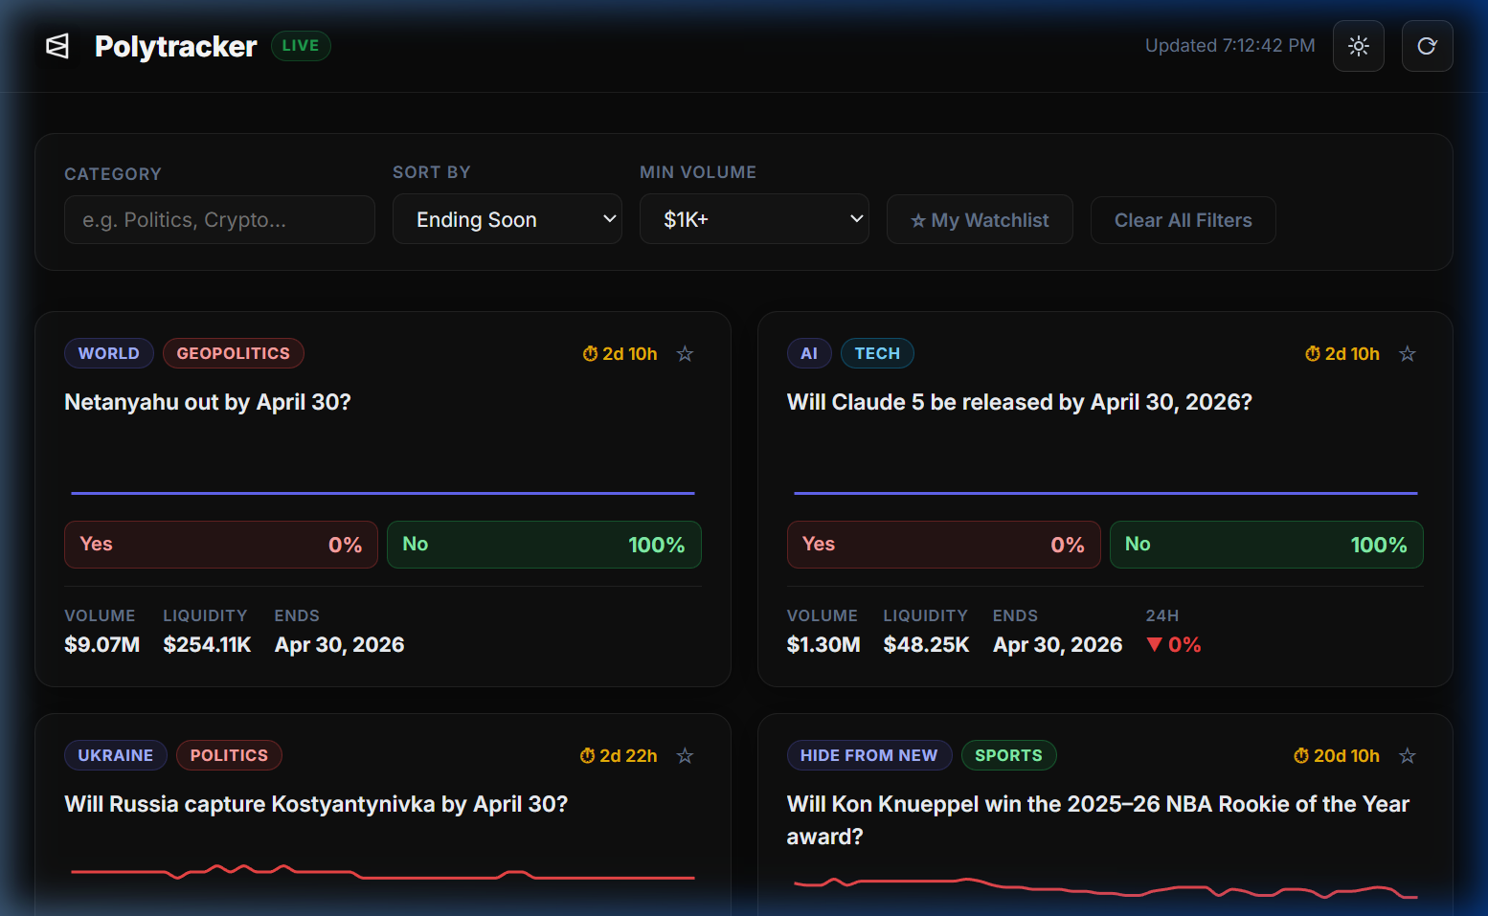Choose Yes 0% on the Netanyahu market
Viewport: 1488px width, 916px height.
[220, 545]
